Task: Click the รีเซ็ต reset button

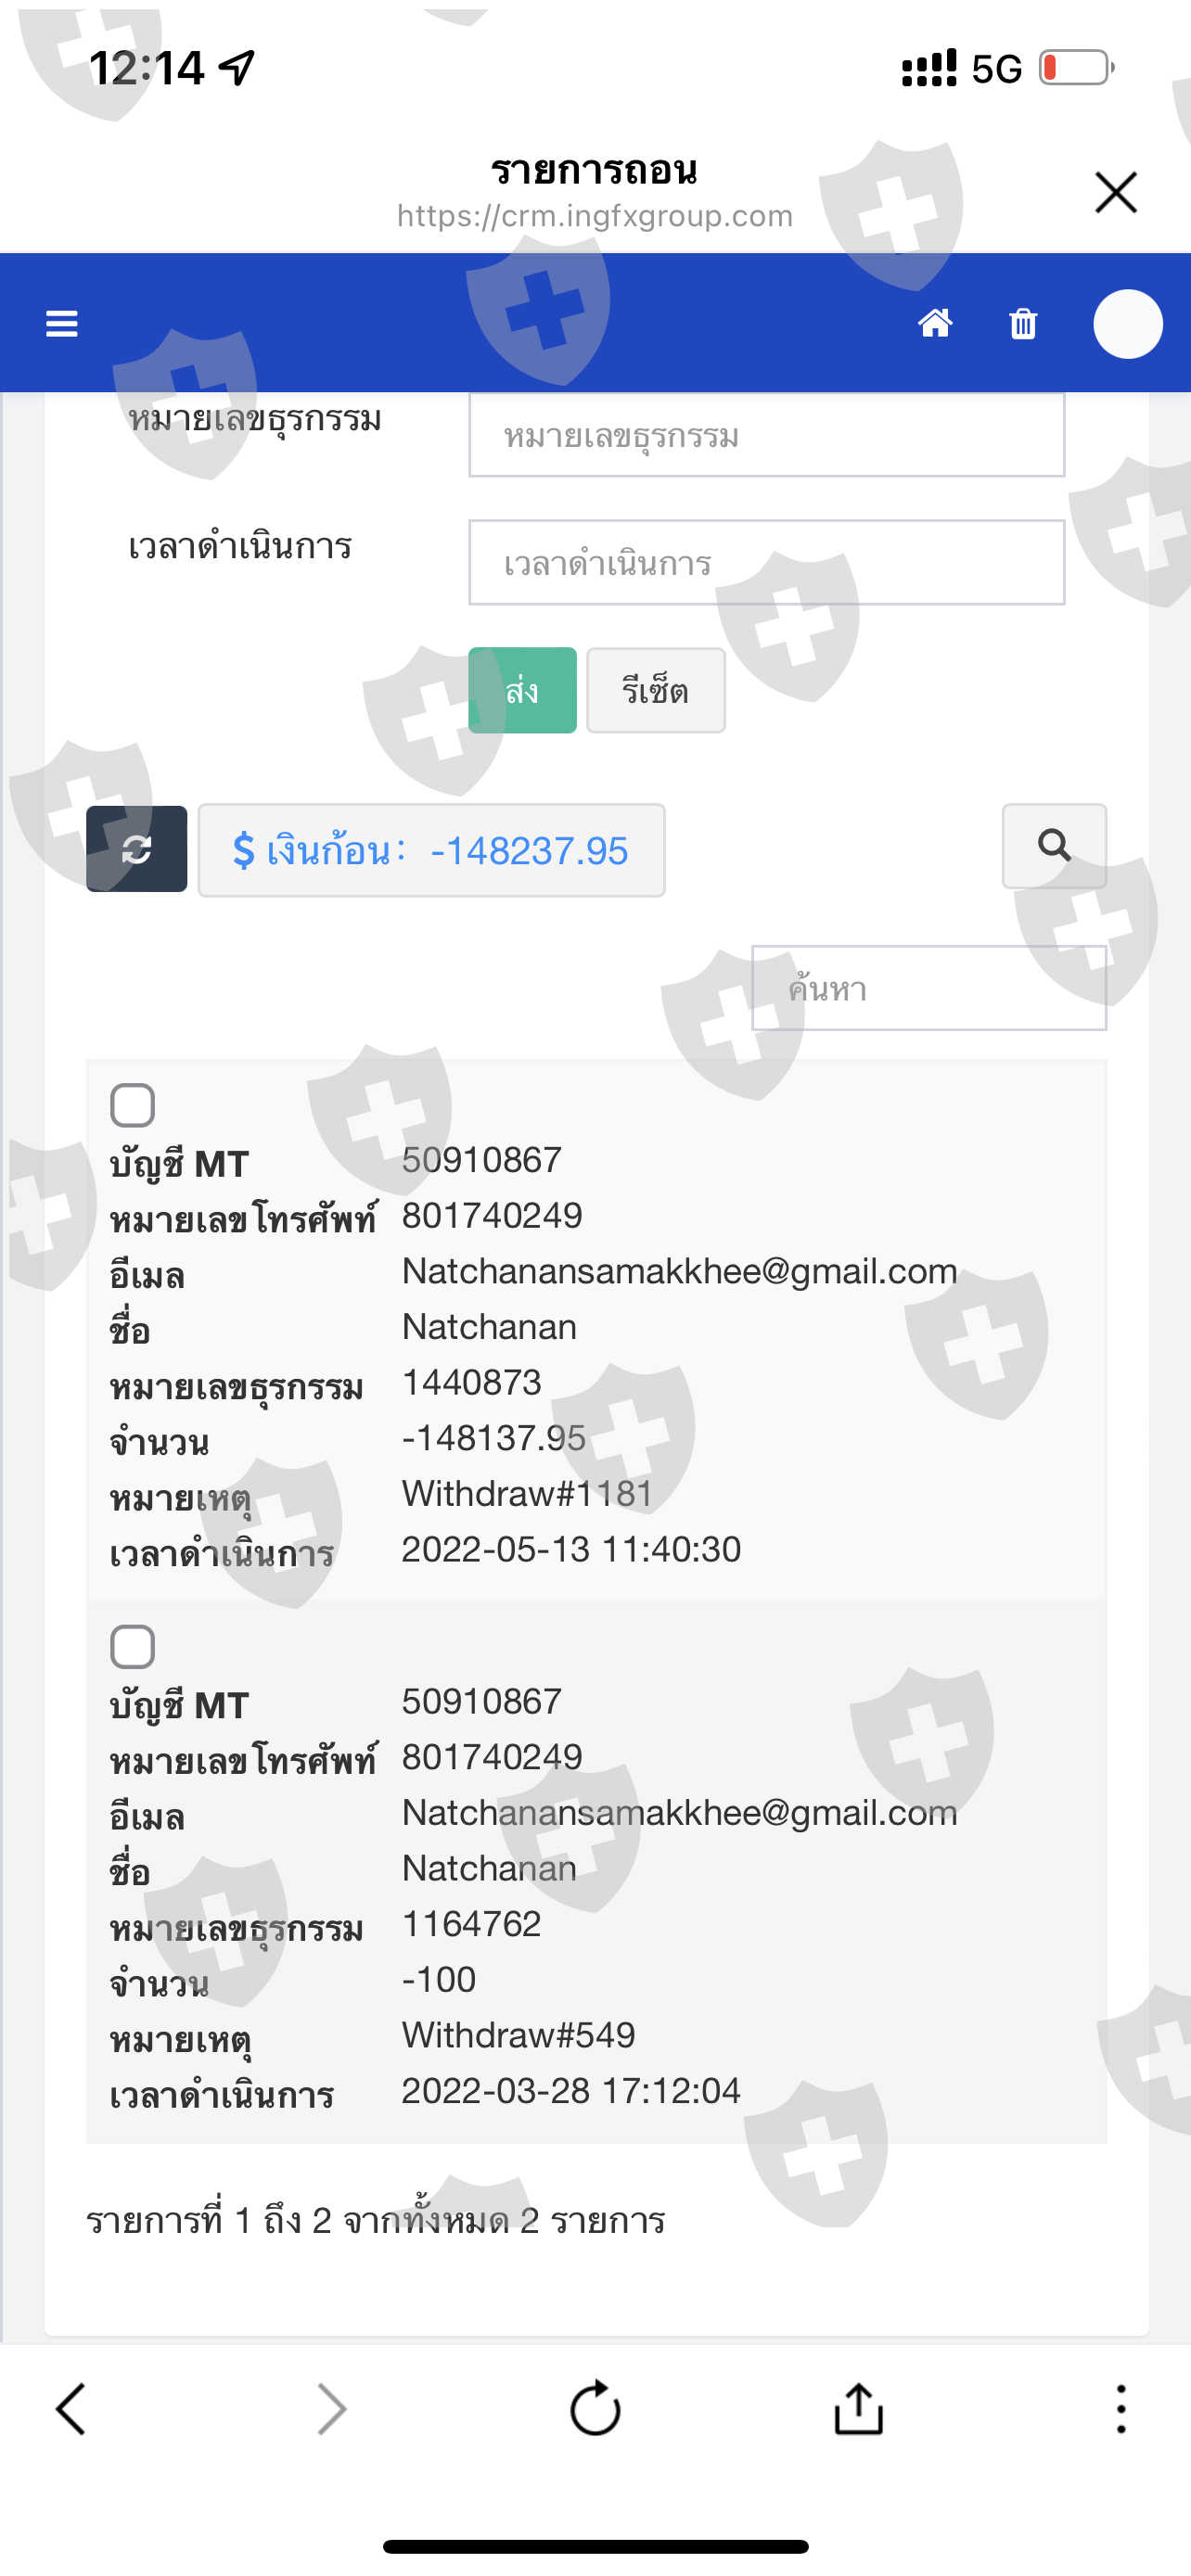Action: 656,690
